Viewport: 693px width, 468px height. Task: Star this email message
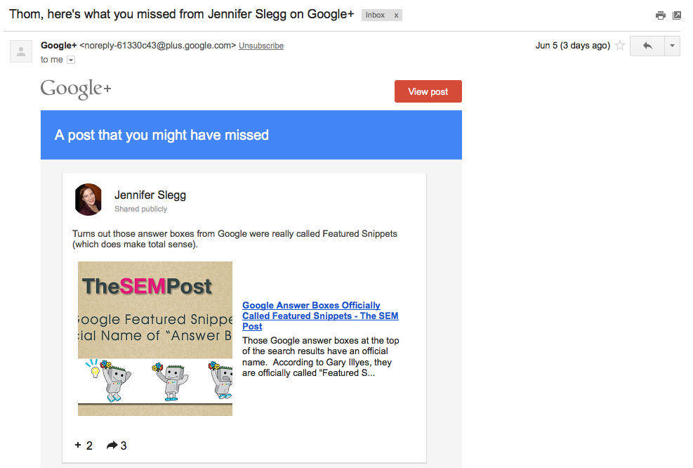[x=620, y=46]
